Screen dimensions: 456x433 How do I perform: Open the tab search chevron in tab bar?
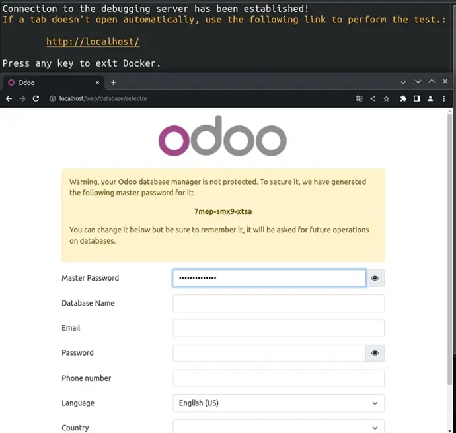click(402, 82)
